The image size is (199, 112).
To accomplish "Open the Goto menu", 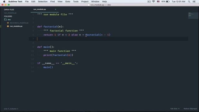I will click(x=68, y=2).
